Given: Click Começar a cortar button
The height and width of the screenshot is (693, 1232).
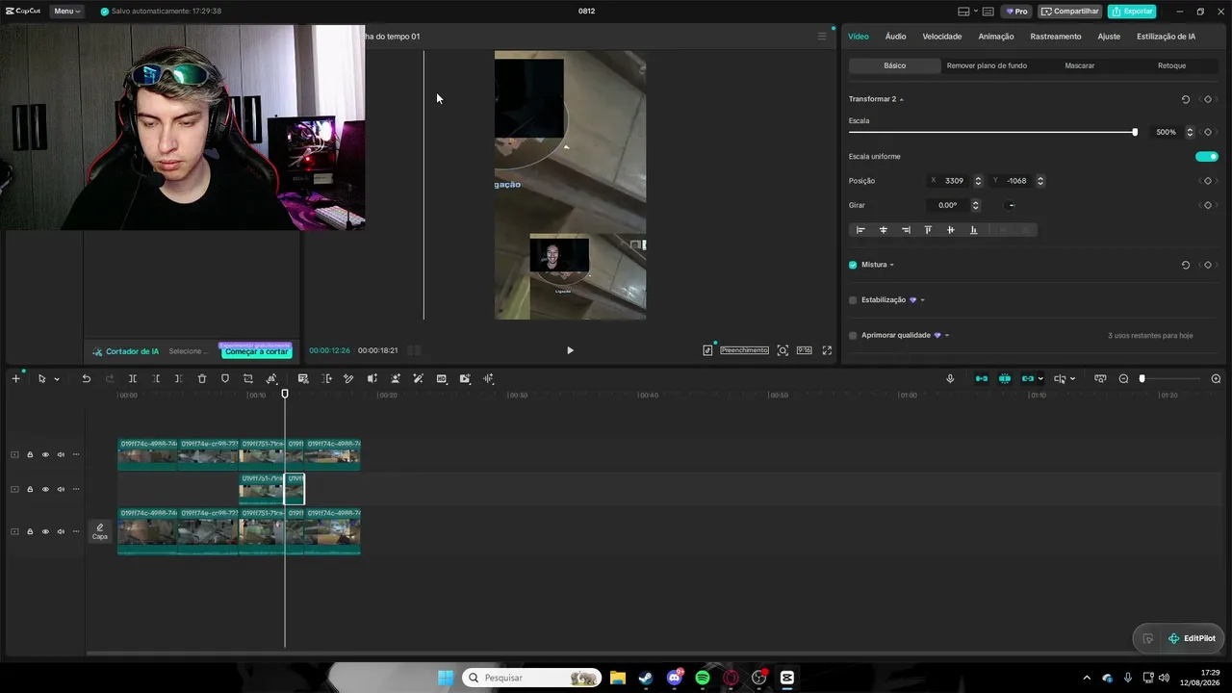Looking at the screenshot, I should [256, 351].
